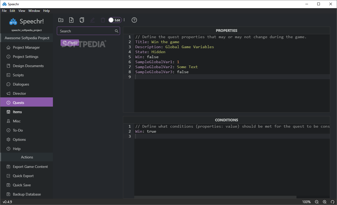The height and width of the screenshot is (205, 337).
Task: Open Options in the sidebar
Action: tap(27, 139)
